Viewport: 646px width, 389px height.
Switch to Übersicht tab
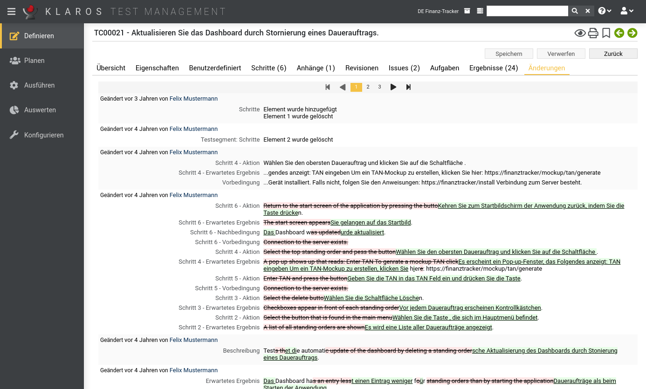(x=111, y=68)
